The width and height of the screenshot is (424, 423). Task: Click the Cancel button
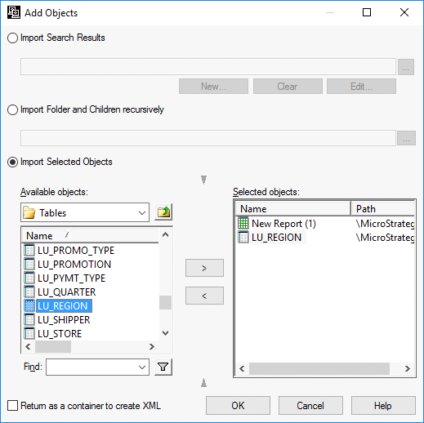click(x=310, y=406)
